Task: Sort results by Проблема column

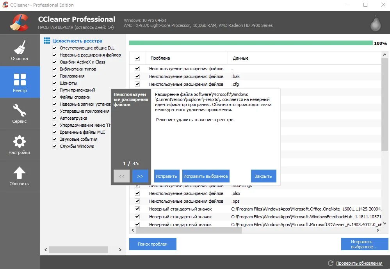Action: coord(187,58)
